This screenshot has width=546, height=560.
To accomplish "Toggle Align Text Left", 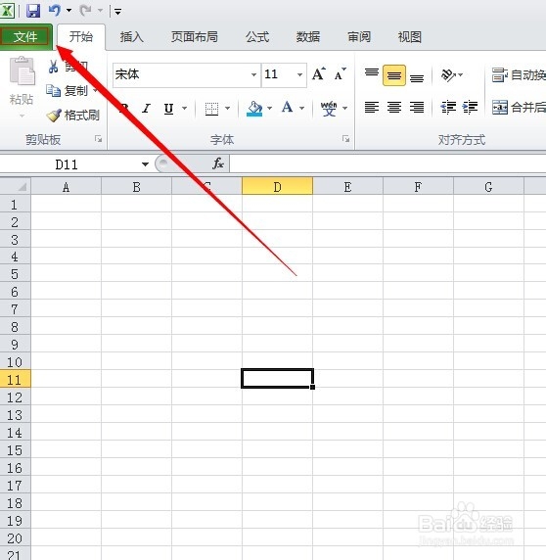I will pyautogui.click(x=372, y=107).
